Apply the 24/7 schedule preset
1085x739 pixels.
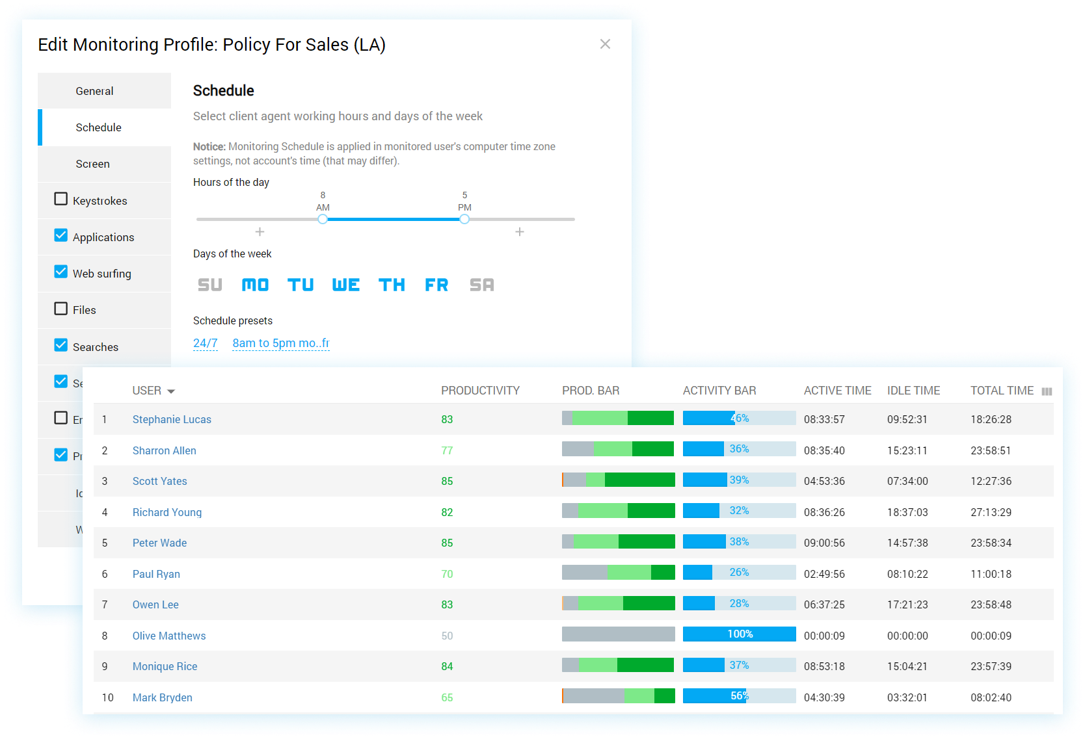click(x=205, y=343)
